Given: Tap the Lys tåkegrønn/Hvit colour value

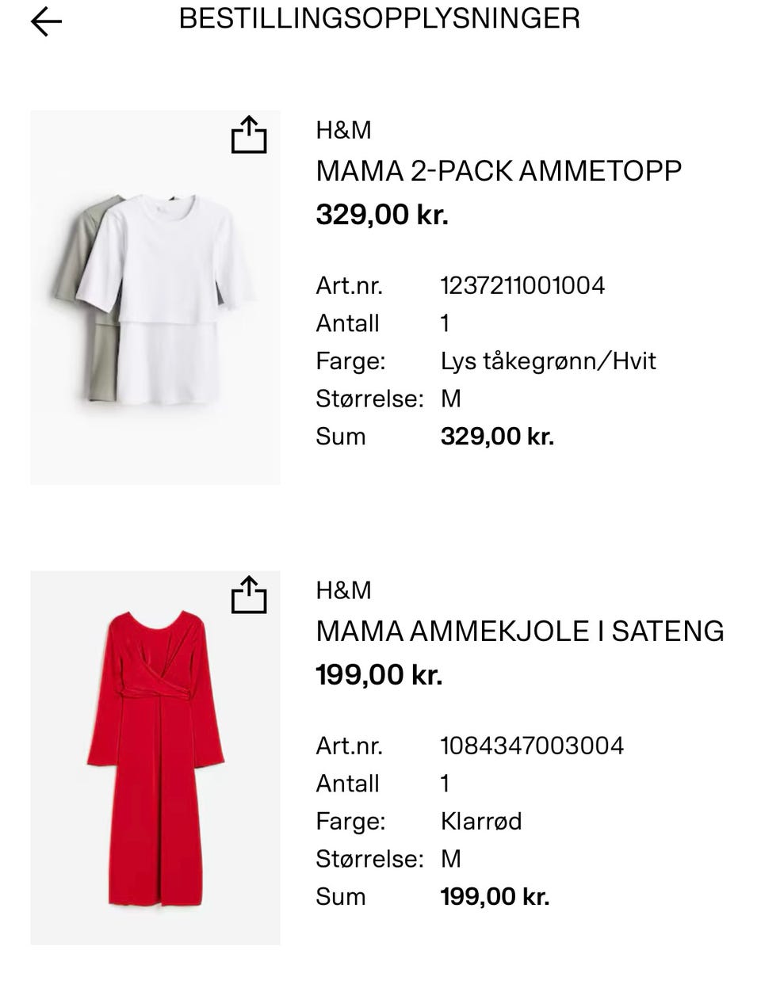Looking at the screenshot, I should [548, 361].
